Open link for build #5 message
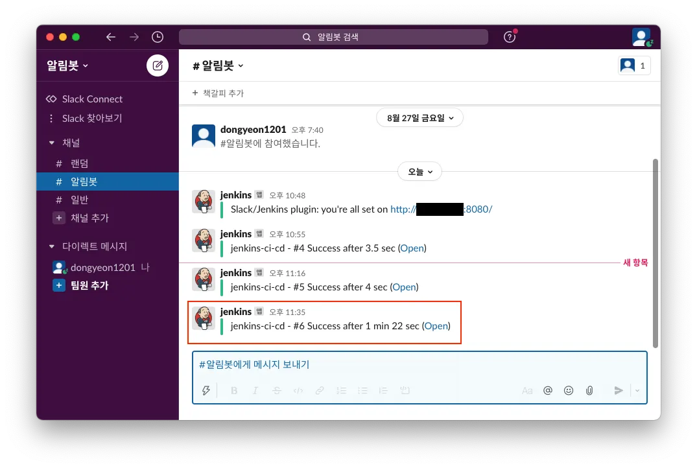Viewport: 697px width, 468px height. (x=404, y=287)
